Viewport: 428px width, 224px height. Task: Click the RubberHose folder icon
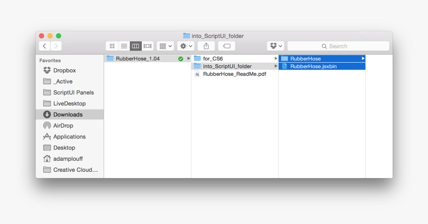[x=285, y=58]
